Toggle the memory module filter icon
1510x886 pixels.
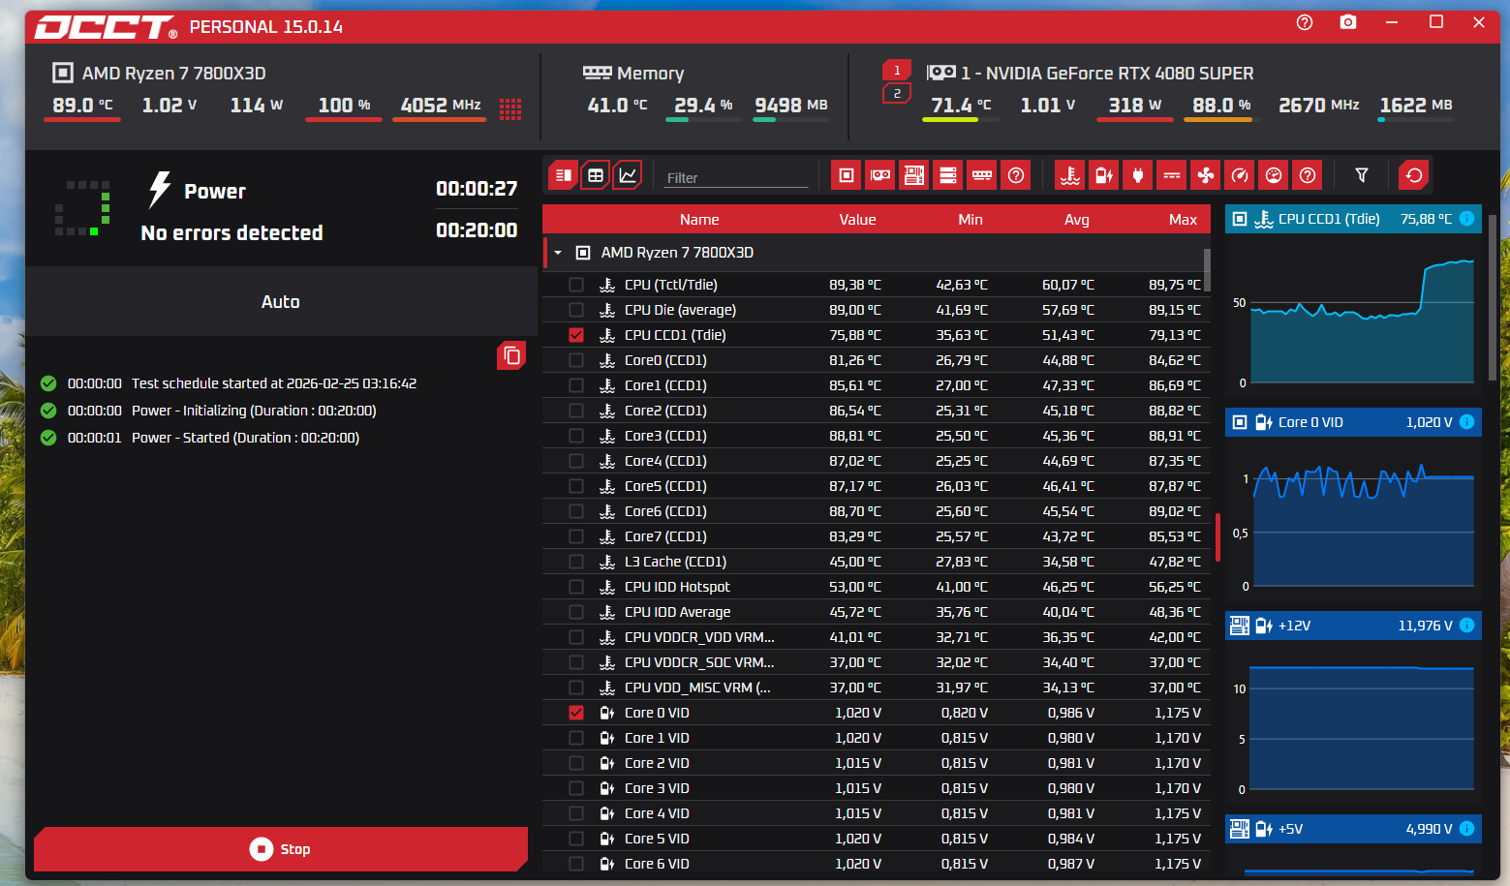pos(982,175)
